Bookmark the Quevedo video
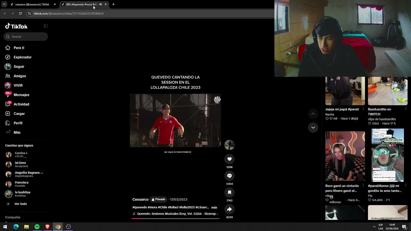 click(x=229, y=193)
